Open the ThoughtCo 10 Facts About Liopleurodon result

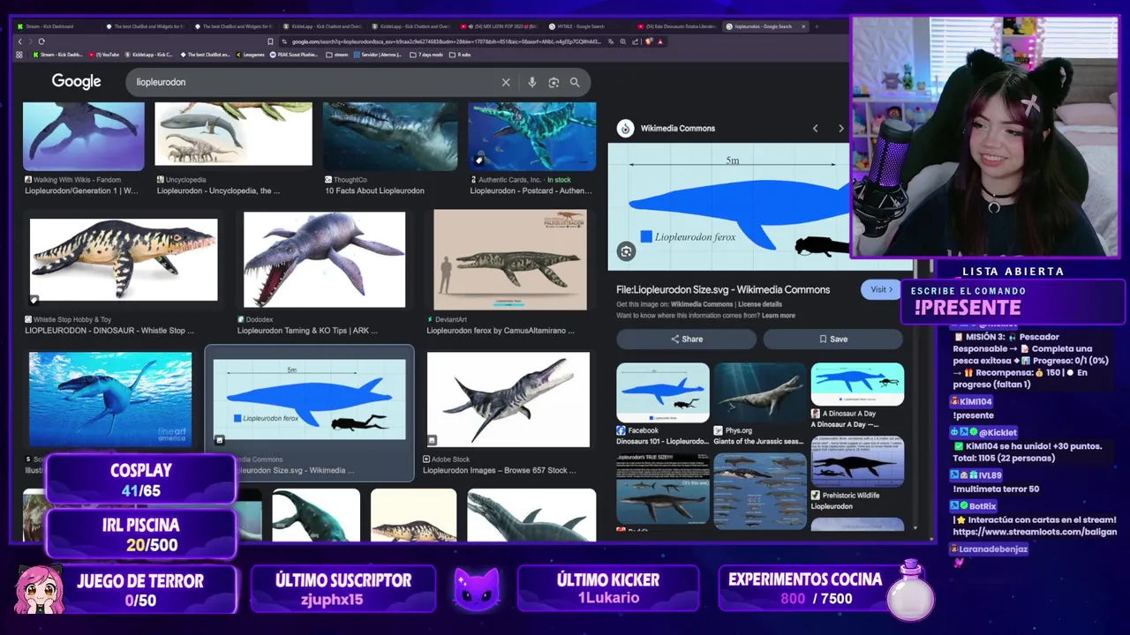390,136
